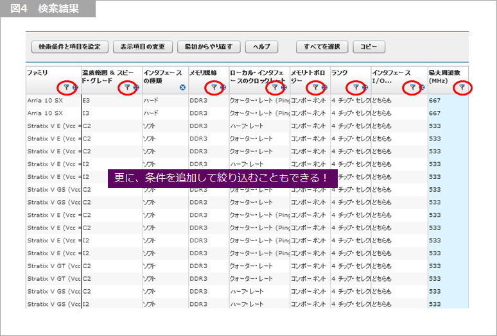This screenshot has width=497, height=336.
Task: Select Stratix V GS C2 ハーフ・レート row
Action: [x=247, y=291]
